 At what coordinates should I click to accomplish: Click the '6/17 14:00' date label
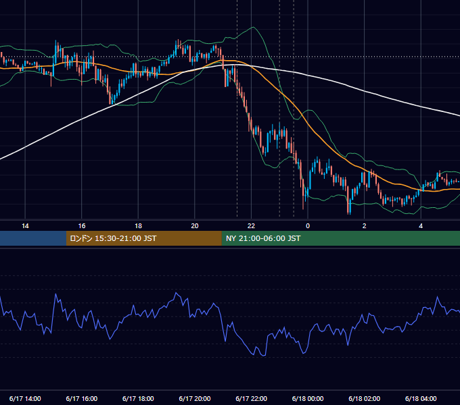point(25,398)
